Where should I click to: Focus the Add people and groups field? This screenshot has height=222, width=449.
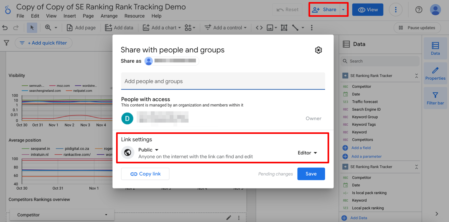pyautogui.click(x=223, y=81)
